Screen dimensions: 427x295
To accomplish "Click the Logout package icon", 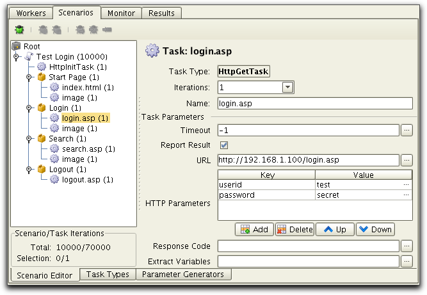I will [x=42, y=170].
